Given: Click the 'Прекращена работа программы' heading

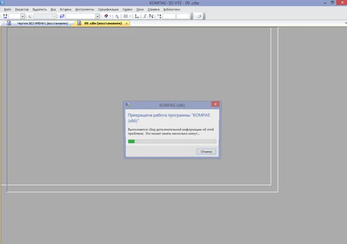Looking at the screenshot, I should [x=169, y=118].
